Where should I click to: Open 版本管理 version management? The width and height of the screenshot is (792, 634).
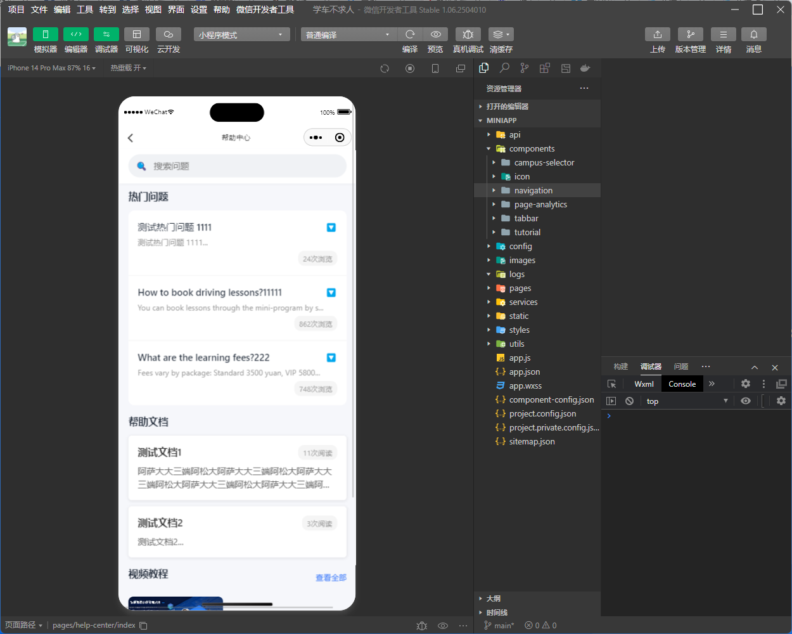tap(690, 34)
